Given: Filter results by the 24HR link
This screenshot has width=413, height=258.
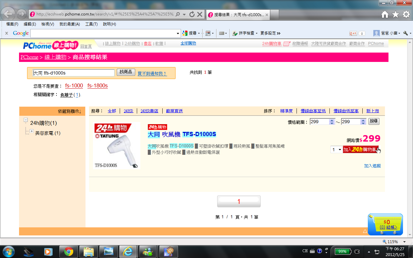Looking at the screenshot, I should pyautogui.click(x=128, y=111).
